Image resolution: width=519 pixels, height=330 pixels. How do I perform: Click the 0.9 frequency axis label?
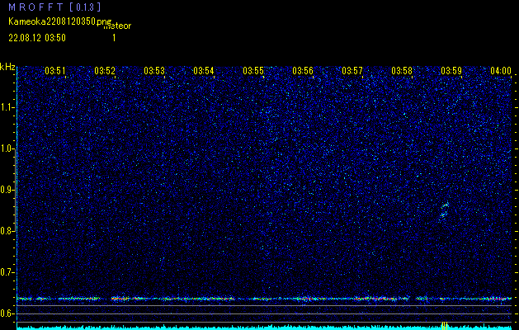(7, 190)
